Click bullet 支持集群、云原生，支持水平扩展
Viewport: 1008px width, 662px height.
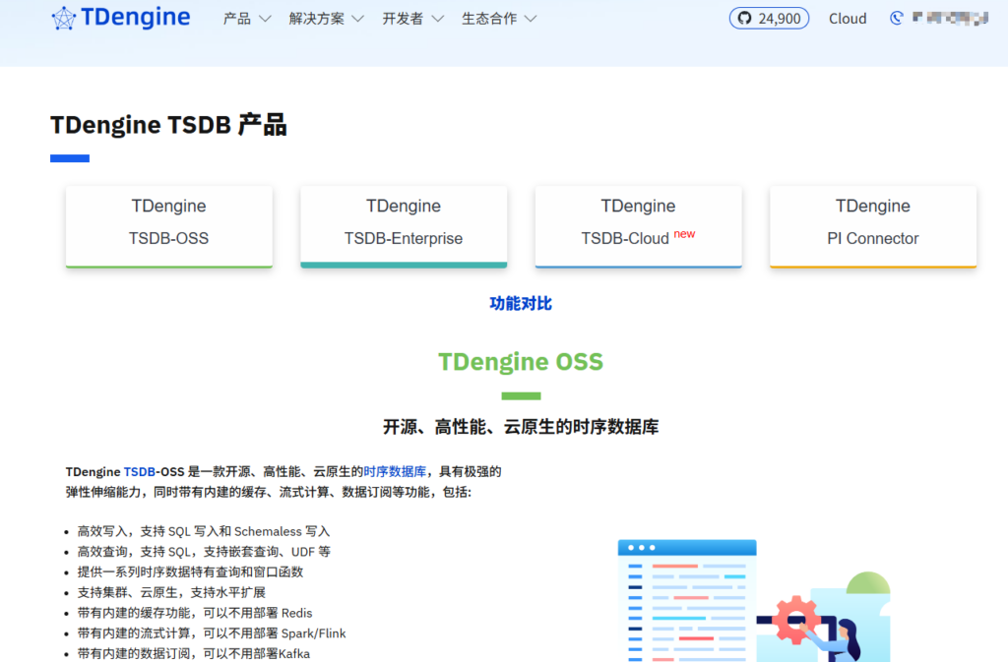tap(171, 592)
